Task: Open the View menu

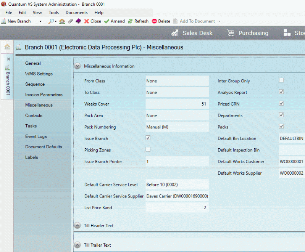Action: [37, 13]
